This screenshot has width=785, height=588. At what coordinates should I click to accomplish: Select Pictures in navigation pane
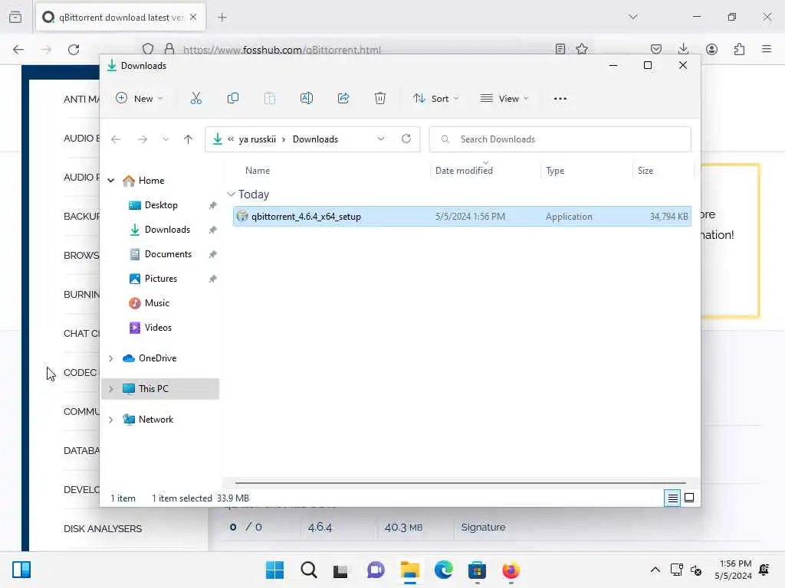pyautogui.click(x=160, y=279)
